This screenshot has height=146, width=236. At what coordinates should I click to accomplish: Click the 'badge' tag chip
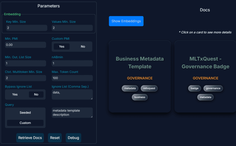[x=195, y=88]
